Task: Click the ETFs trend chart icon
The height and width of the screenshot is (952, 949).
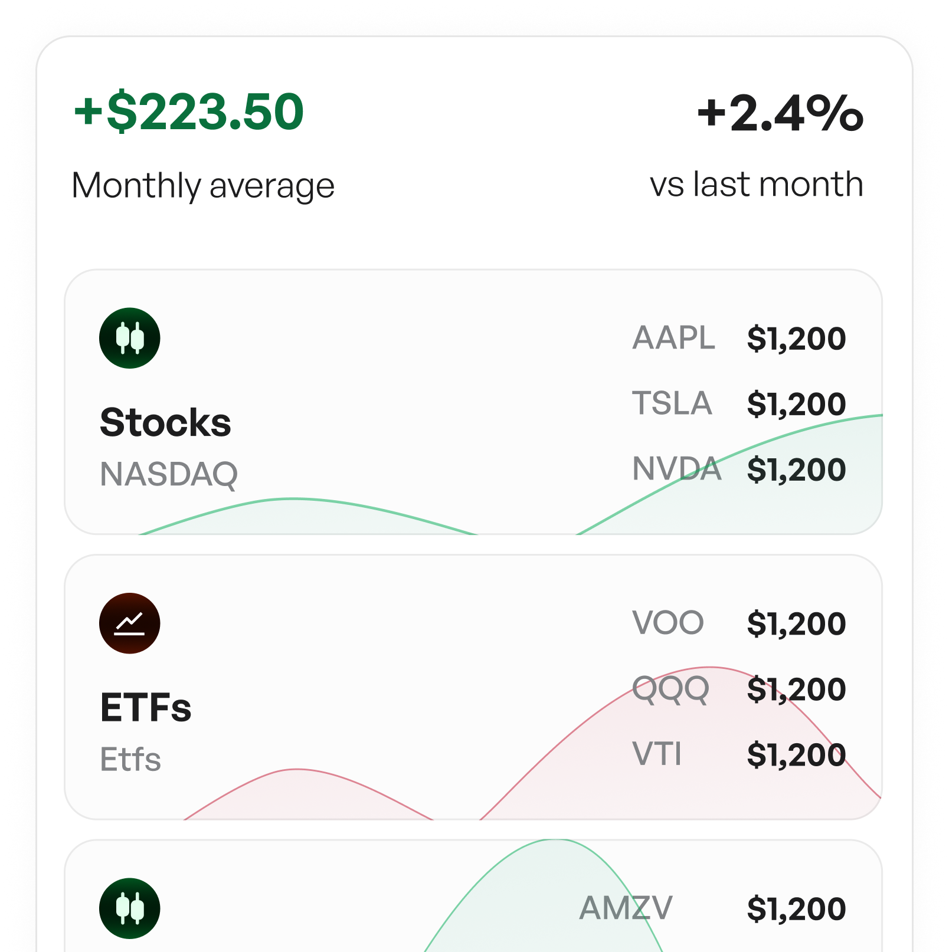Action: click(x=129, y=623)
